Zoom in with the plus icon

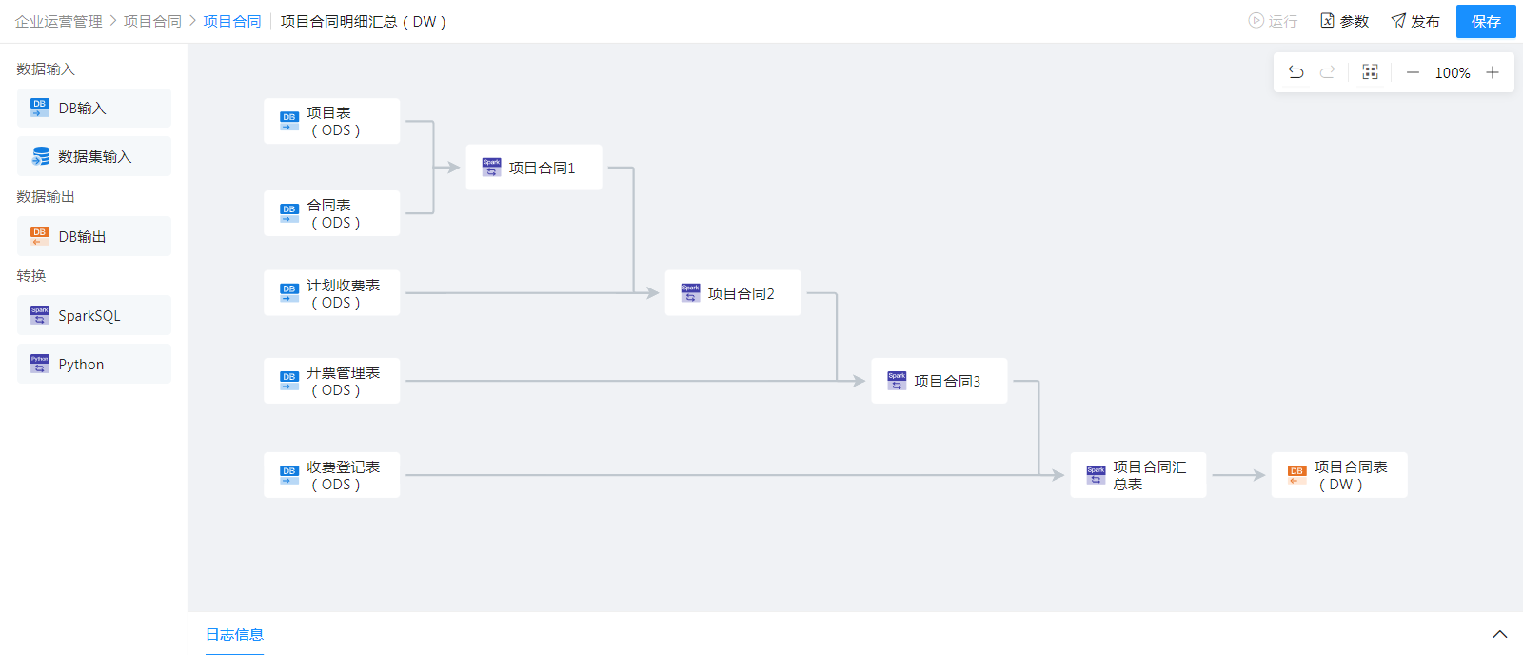tap(1493, 72)
